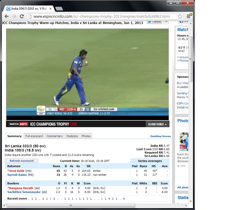Bookmark page with the star icon
The height and width of the screenshot is (210, 226).
coord(180,16)
